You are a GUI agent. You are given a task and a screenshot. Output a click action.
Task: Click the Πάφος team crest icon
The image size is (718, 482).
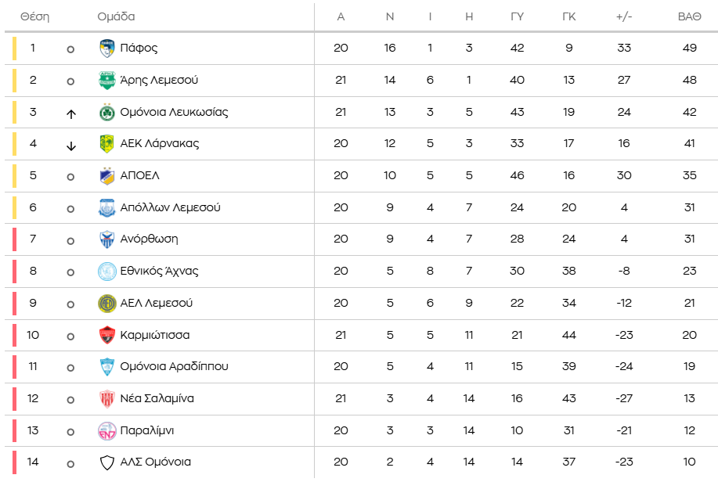point(107,49)
